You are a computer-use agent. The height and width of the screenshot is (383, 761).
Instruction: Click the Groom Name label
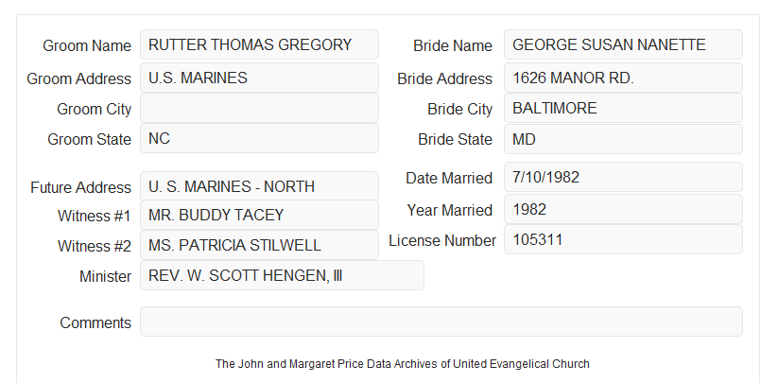87,45
